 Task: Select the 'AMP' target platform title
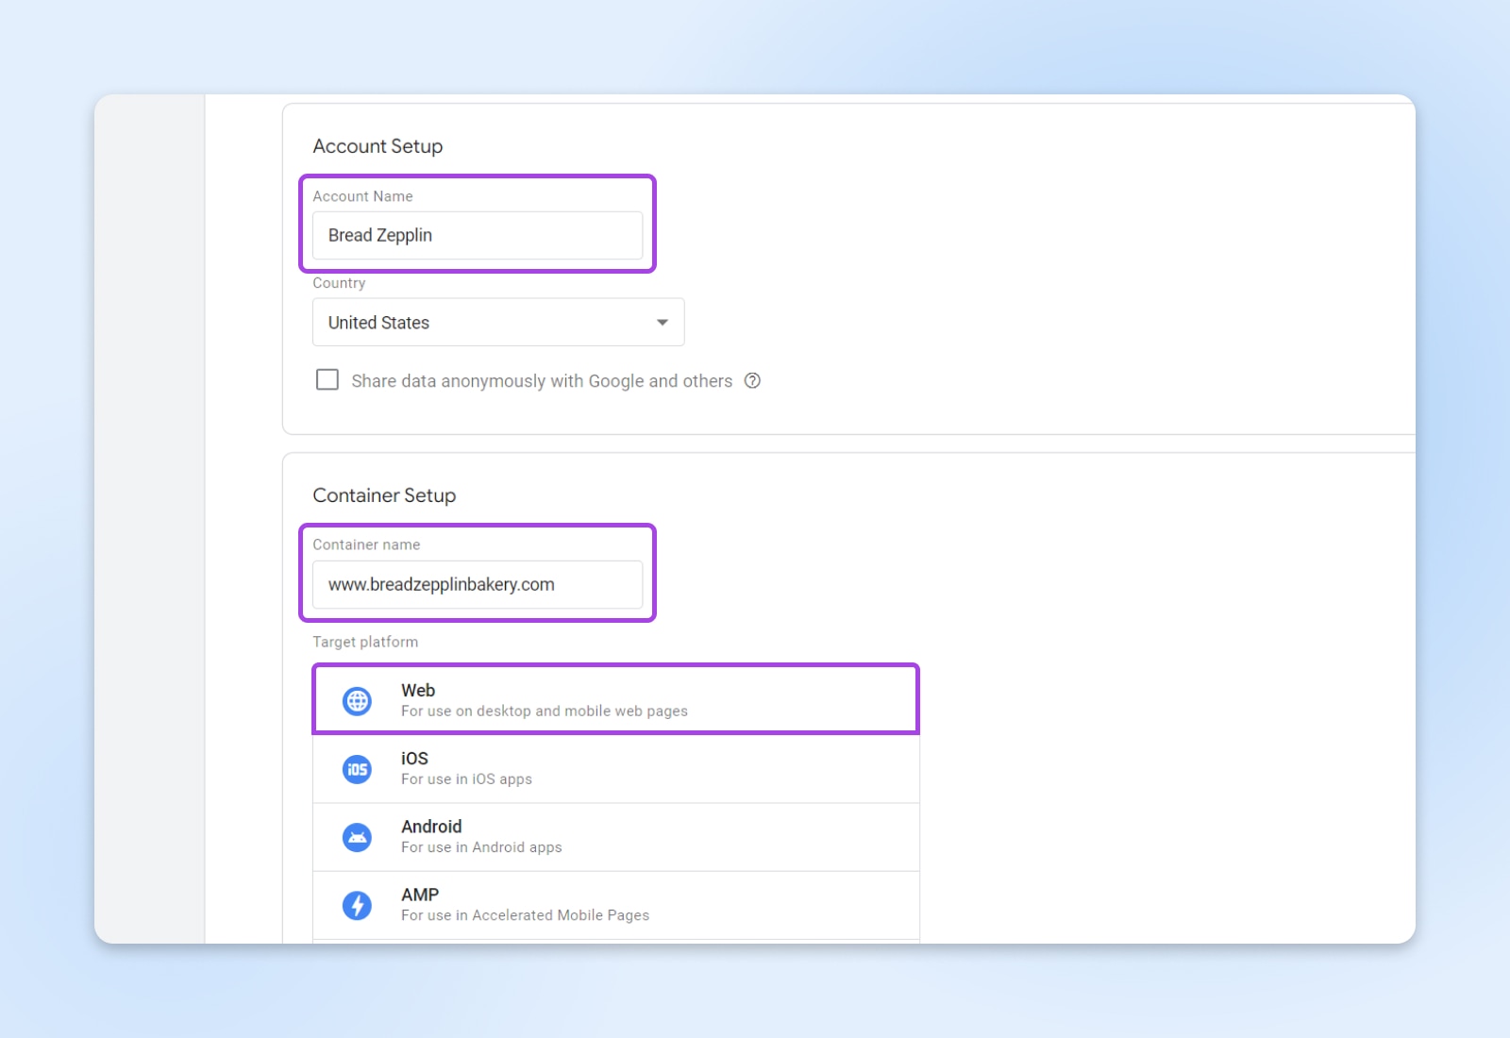pyautogui.click(x=420, y=895)
